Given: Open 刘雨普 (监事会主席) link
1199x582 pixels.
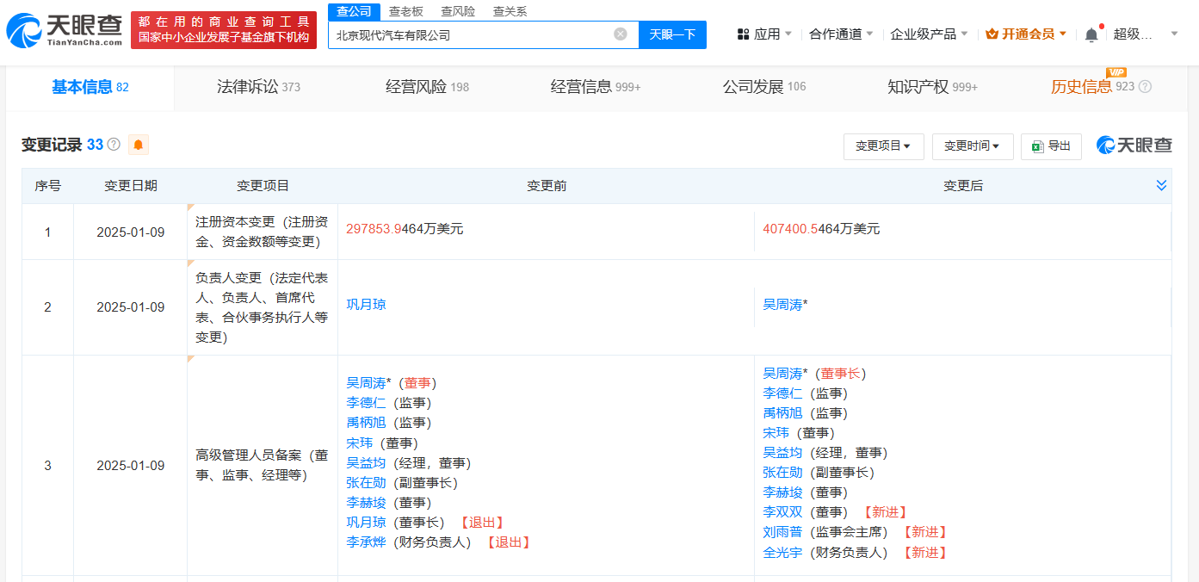Looking at the screenshot, I should 782,532.
